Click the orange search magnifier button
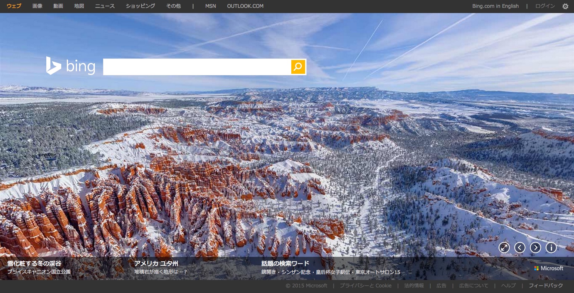Image resolution: width=574 pixels, height=293 pixels. click(298, 67)
